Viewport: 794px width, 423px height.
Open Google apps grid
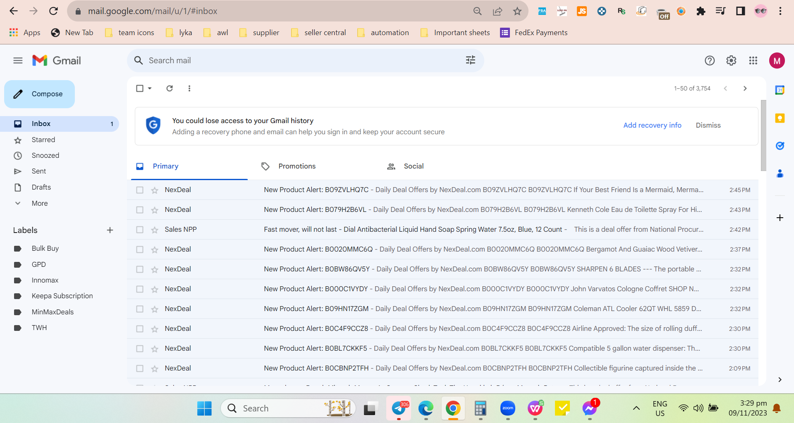click(x=753, y=61)
